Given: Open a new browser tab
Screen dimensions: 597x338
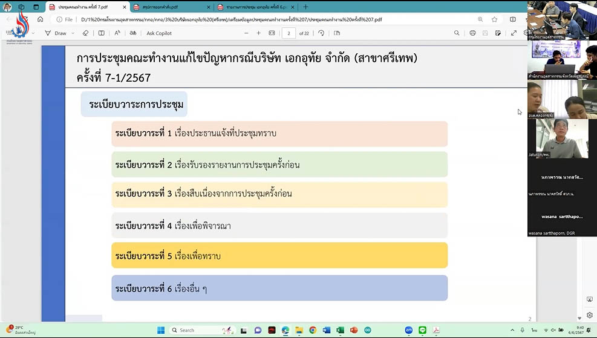Looking at the screenshot, I should click(x=305, y=7).
